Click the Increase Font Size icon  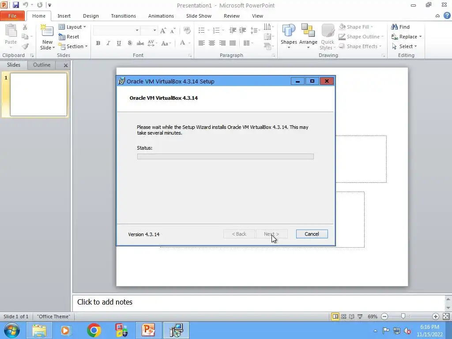click(x=163, y=30)
